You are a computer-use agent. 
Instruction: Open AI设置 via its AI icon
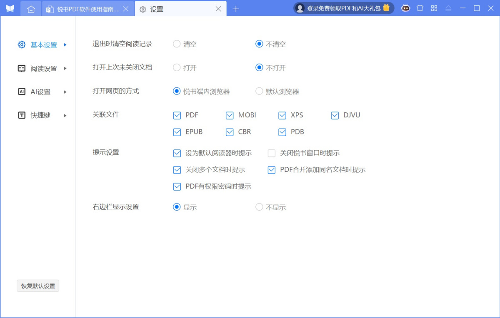tap(21, 92)
